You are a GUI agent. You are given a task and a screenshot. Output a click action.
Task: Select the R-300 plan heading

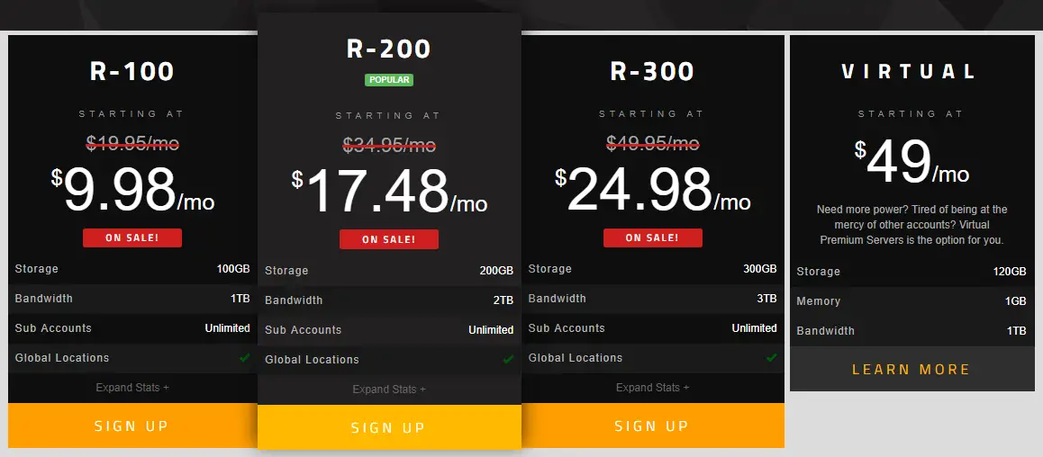tap(652, 71)
